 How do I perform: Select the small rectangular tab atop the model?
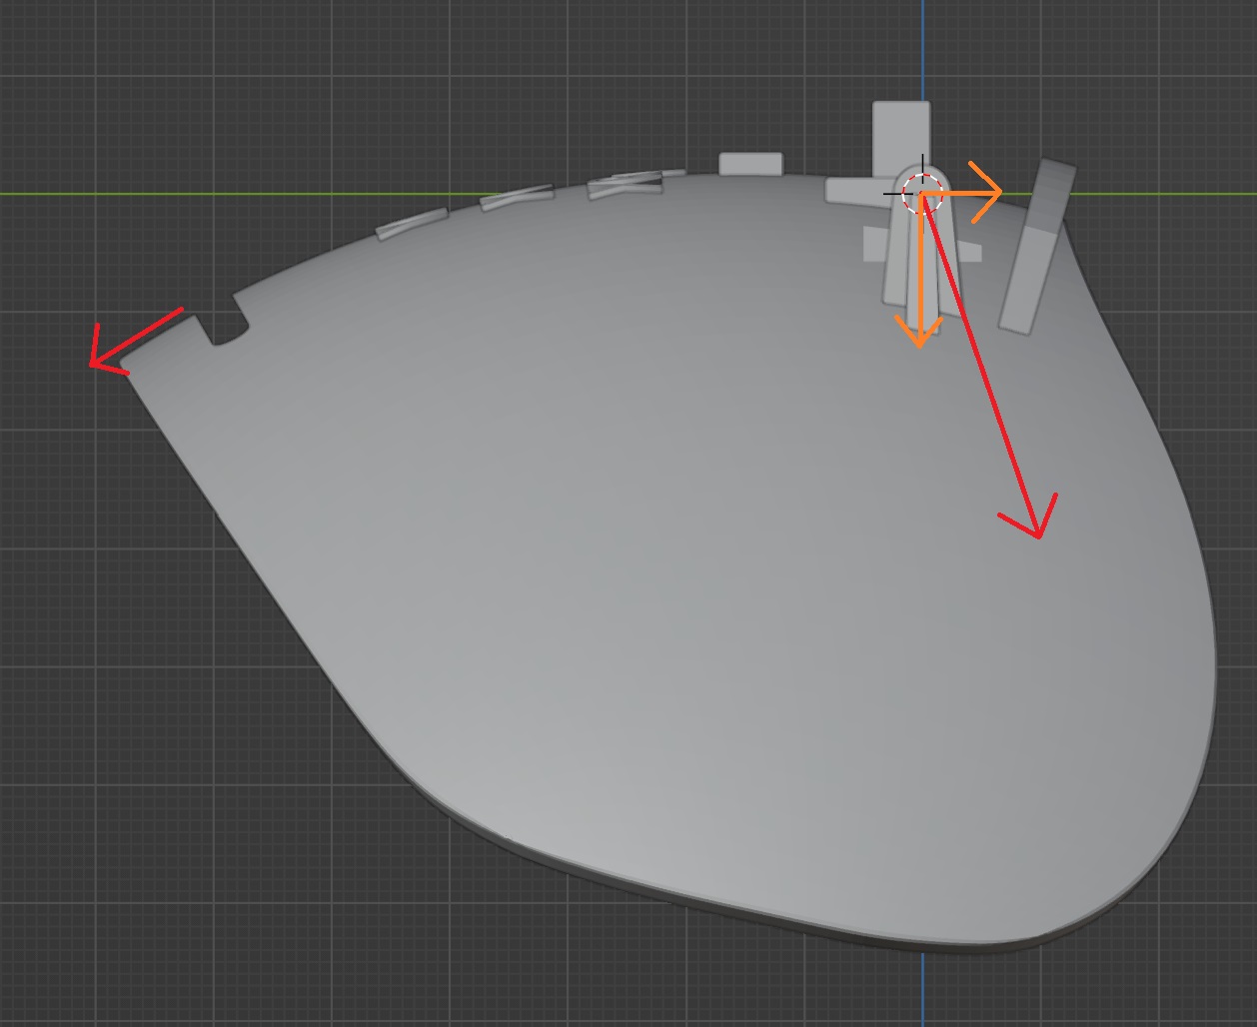click(x=750, y=164)
